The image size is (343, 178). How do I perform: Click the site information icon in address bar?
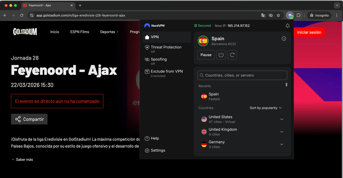coord(32,15)
